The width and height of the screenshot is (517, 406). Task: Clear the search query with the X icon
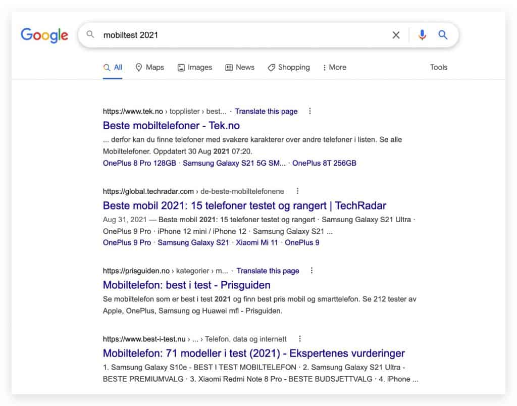pyautogui.click(x=396, y=35)
